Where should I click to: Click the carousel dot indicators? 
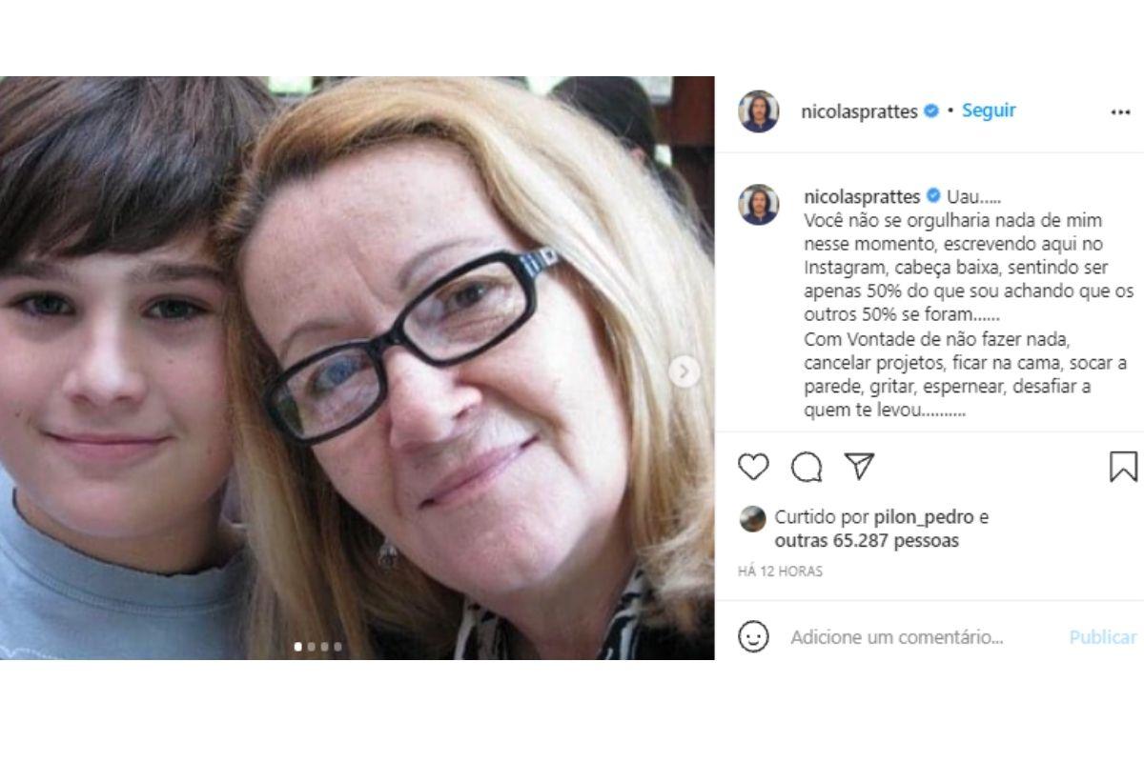tap(317, 647)
